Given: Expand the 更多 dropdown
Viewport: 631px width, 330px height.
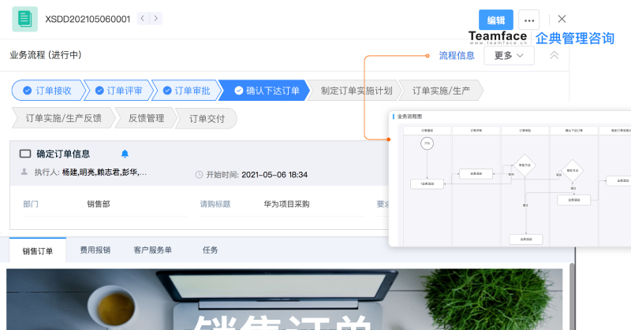Looking at the screenshot, I should click(x=509, y=55).
